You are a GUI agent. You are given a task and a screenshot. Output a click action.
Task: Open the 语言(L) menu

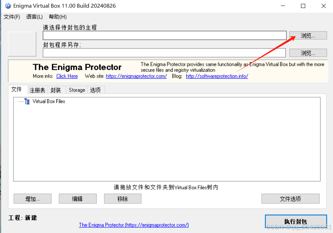point(34,17)
